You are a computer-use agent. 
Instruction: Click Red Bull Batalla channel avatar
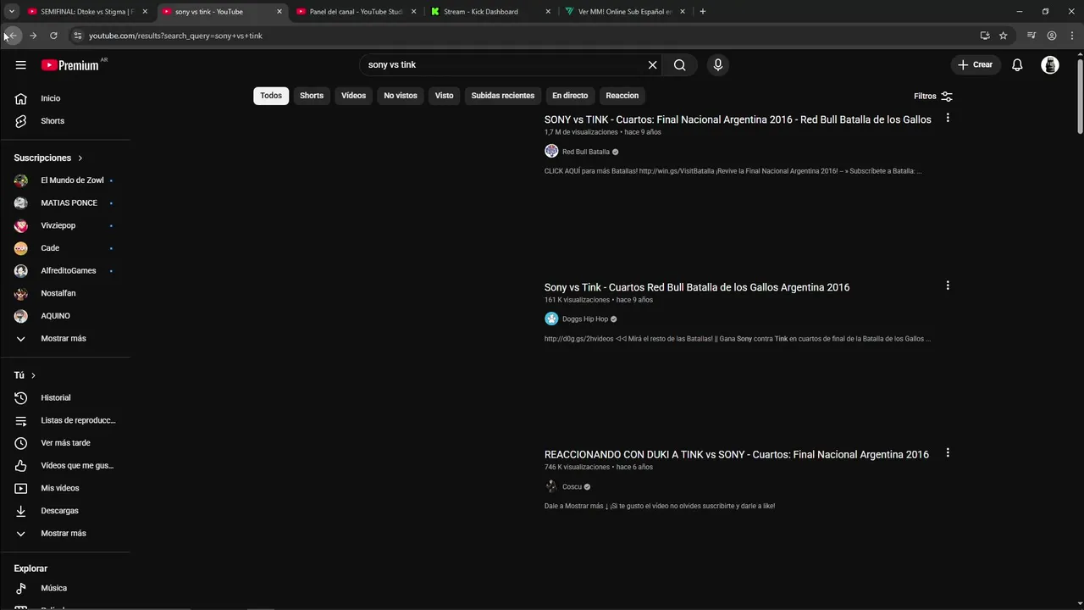coord(551,152)
